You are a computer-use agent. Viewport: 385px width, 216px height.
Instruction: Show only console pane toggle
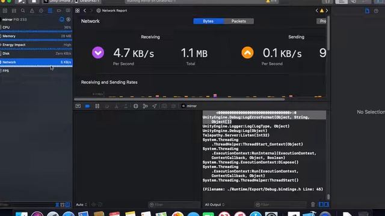327,205
